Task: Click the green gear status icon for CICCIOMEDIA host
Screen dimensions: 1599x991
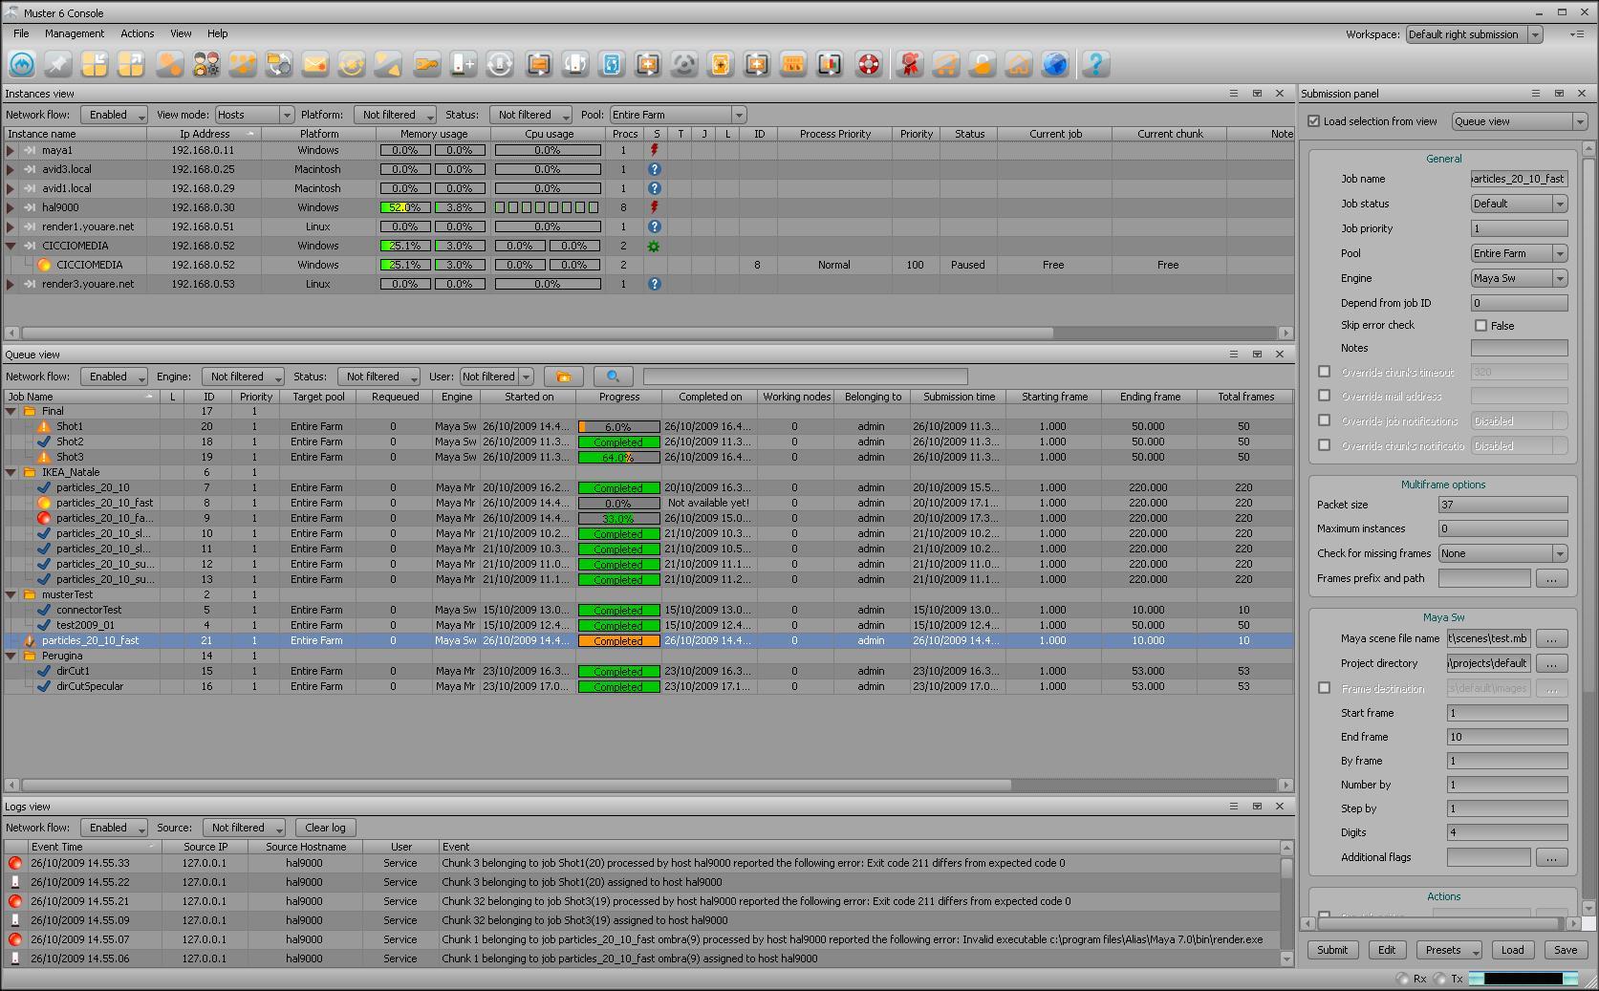Action: [655, 246]
